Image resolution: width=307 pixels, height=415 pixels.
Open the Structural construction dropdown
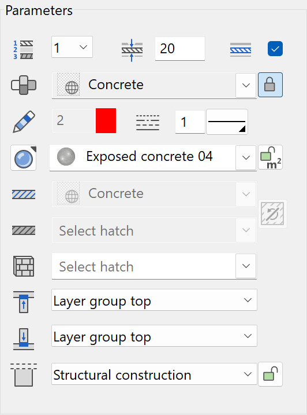[x=154, y=374]
